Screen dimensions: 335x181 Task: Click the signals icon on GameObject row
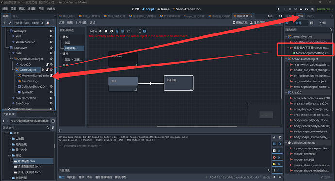pyautogui.click(x=43, y=70)
